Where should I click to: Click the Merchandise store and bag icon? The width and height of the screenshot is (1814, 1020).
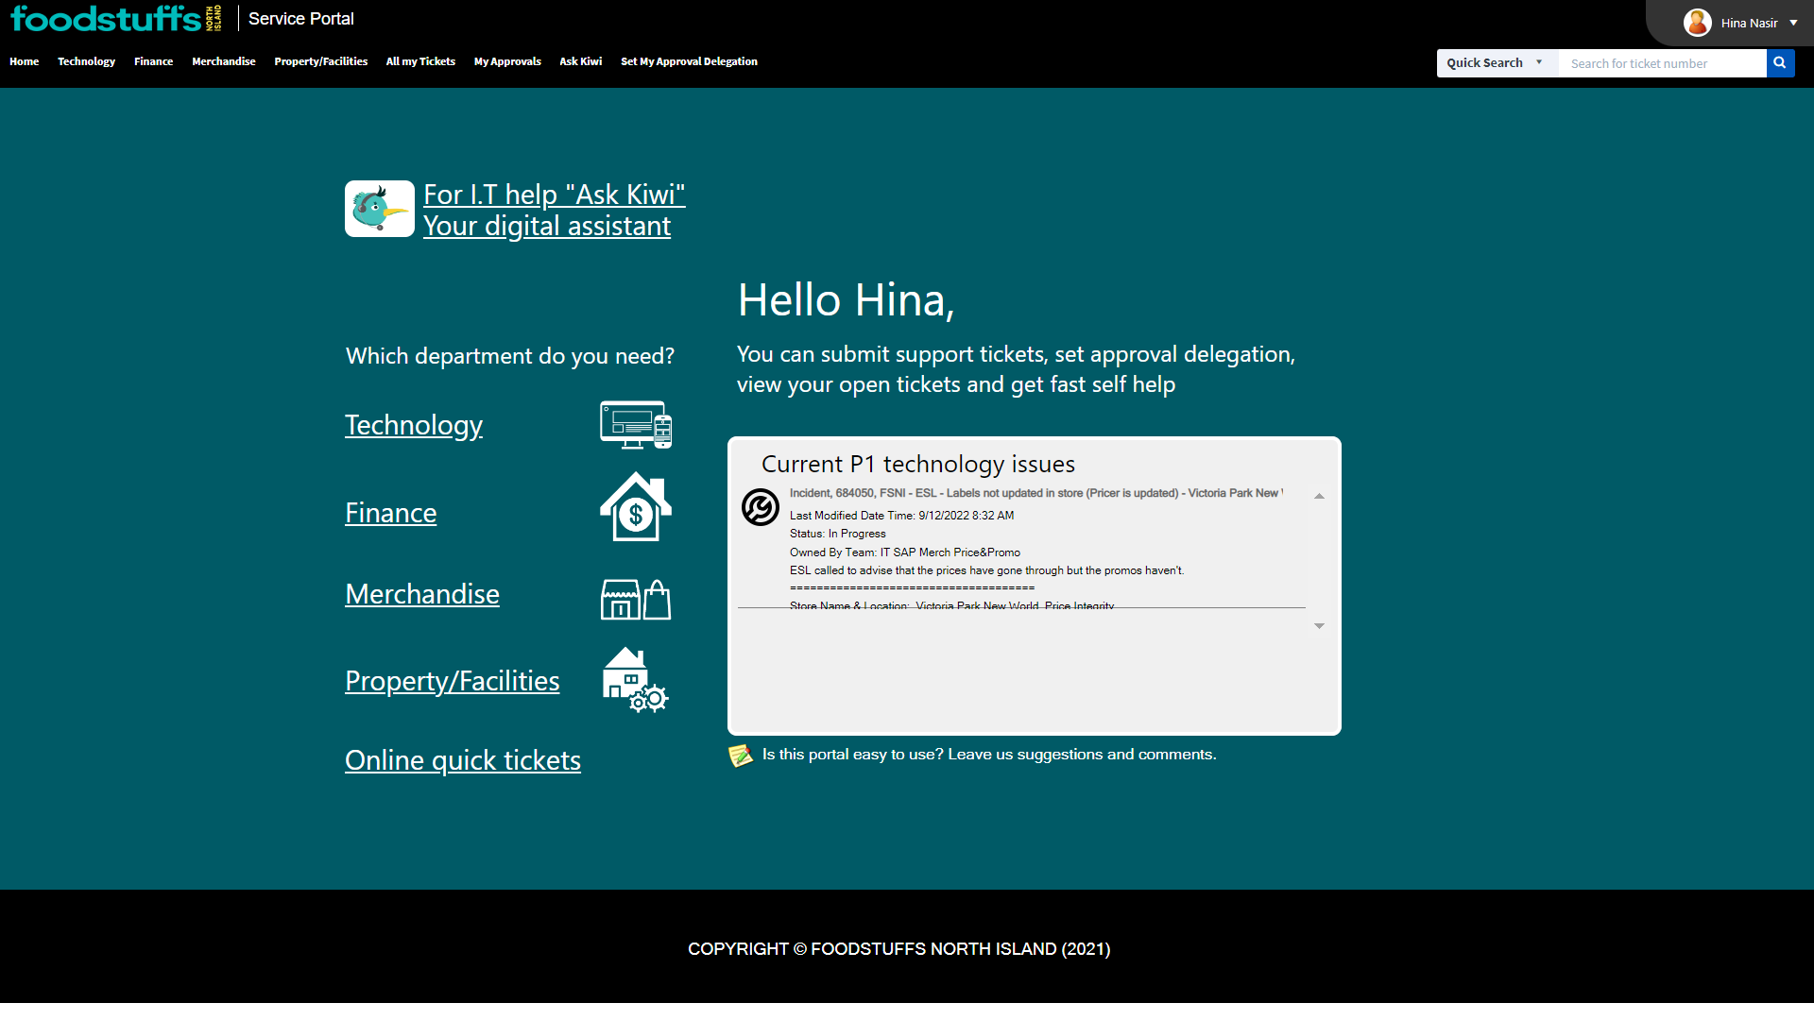point(636,600)
